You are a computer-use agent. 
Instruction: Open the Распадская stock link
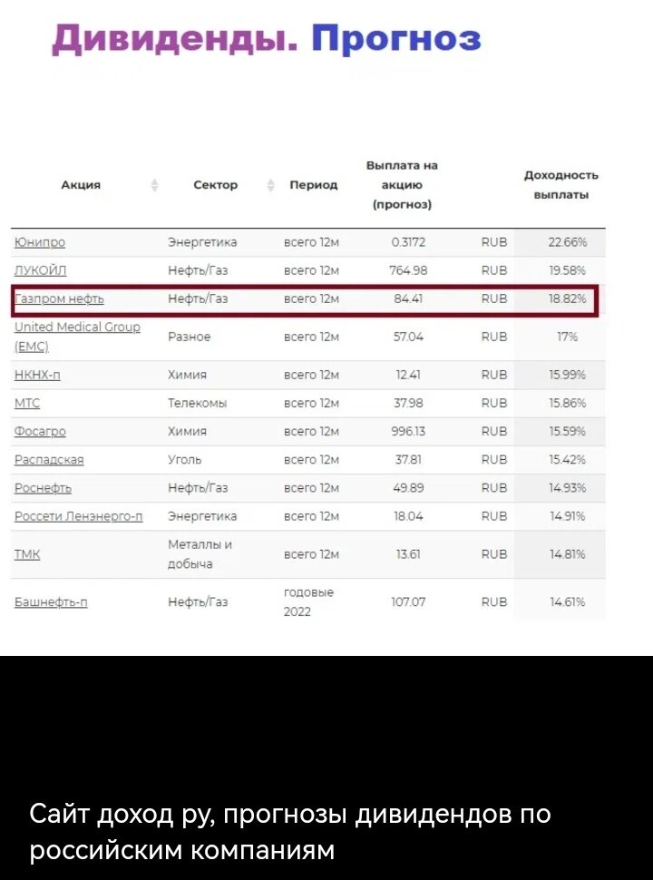[49, 460]
